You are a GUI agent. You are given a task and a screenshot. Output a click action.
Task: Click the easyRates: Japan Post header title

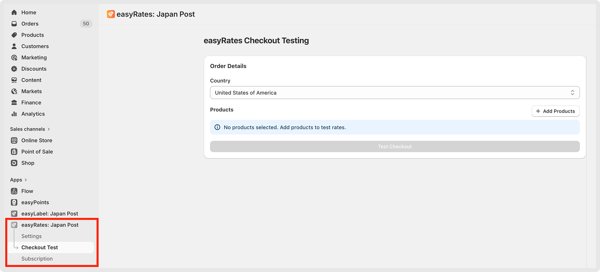click(x=156, y=14)
